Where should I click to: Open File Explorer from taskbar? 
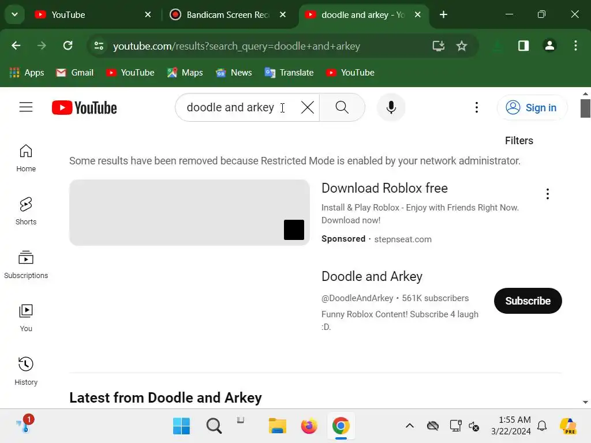click(278, 426)
